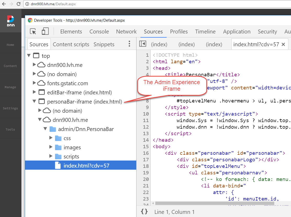Click the DNN logo in sidebar

coord(10,21)
